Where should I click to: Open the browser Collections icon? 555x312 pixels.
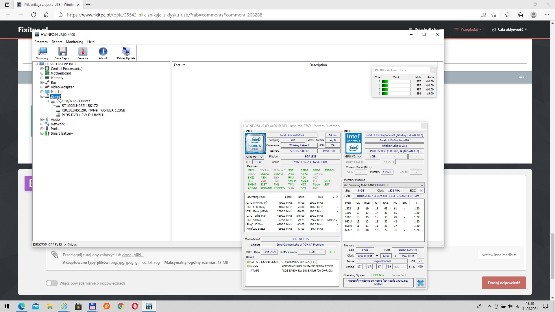coord(520,15)
